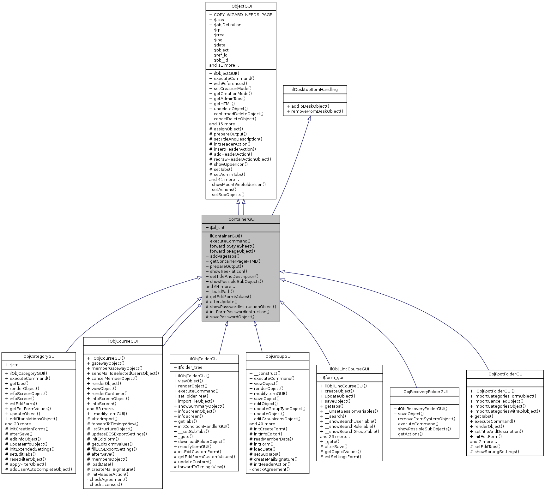Click 'and 41 more...' in ilObjectGUI
Image resolution: width=545 pixels, height=491 pixels.
[224, 179]
